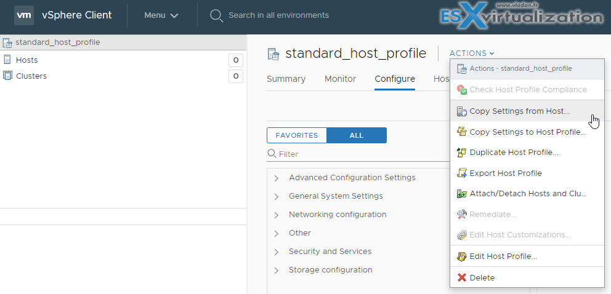This screenshot has height=294, width=611.
Task: Click the standard_host_profile page title
Action: (x=356, y=54)
